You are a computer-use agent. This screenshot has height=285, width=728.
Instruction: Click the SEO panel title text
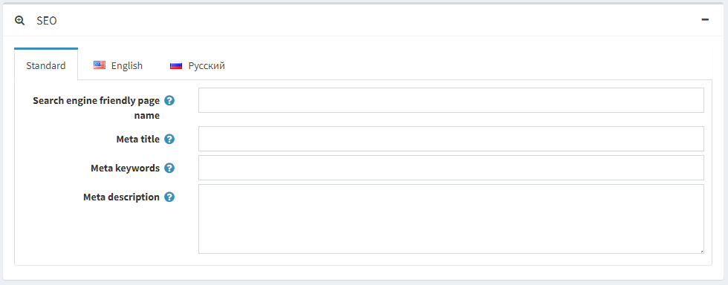(46, 21)
